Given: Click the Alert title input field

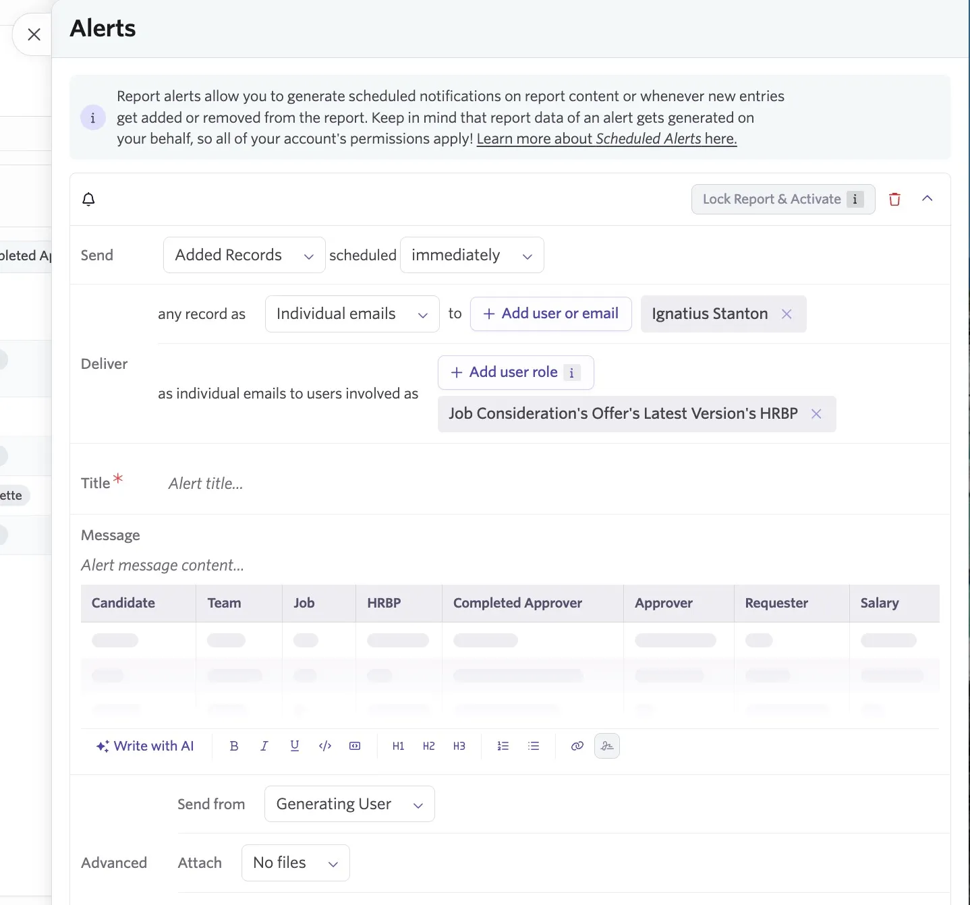Looking at the screenshot, I should pos(553,484).
